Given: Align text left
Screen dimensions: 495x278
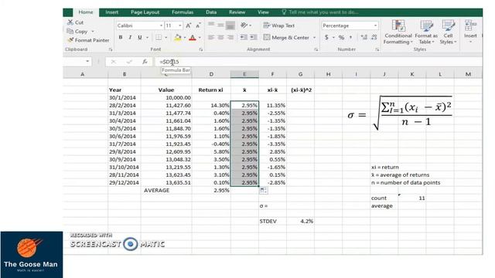Looking at the screenshot, I should pos(211,38).
